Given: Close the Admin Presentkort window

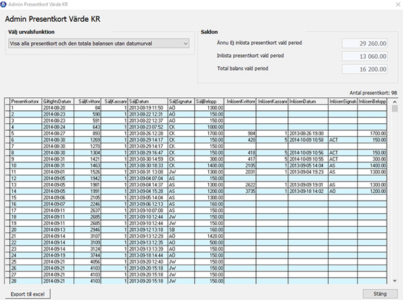Looking at the screenshot, I should click(x=398, y=4).
